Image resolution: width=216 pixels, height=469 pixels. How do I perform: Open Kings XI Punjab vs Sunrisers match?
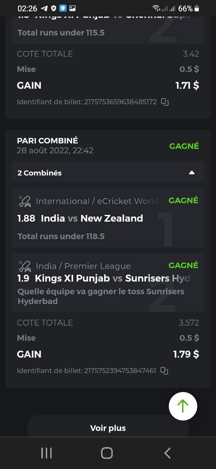coord(113,278)
